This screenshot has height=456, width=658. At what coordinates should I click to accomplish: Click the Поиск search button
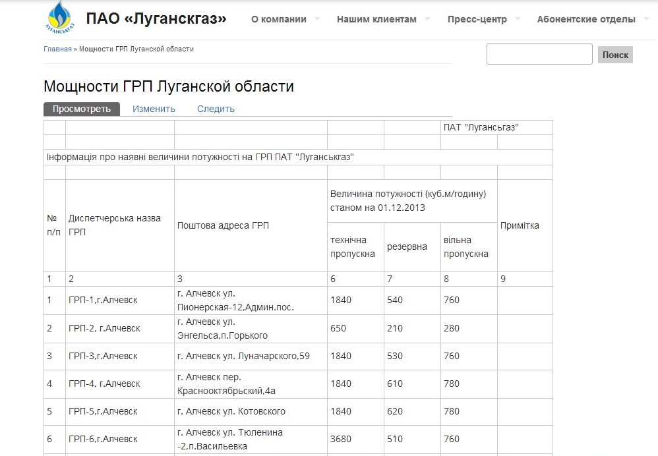[615, 55]
